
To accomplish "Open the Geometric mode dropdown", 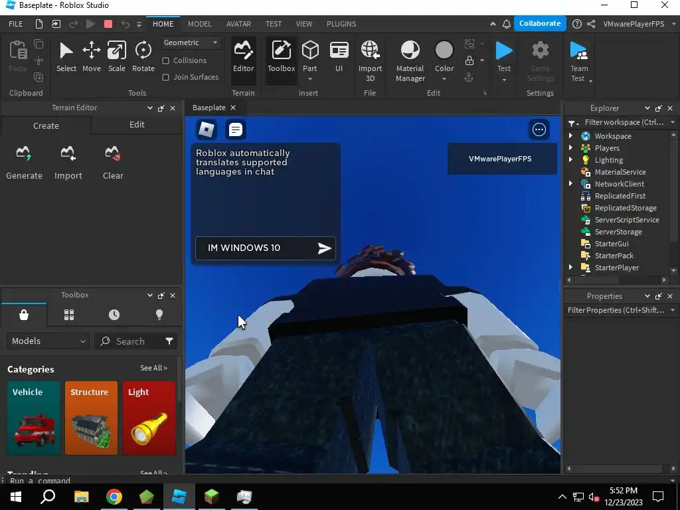I will tap(191, 42).
